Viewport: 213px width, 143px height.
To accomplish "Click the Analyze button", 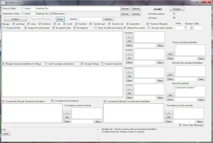I will pos(15,19).
